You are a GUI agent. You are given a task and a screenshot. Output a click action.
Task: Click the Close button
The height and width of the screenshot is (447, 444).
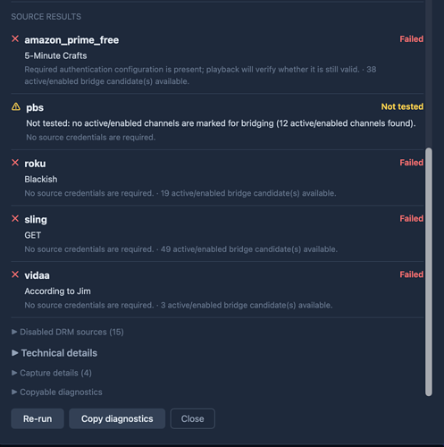(193, 418)
